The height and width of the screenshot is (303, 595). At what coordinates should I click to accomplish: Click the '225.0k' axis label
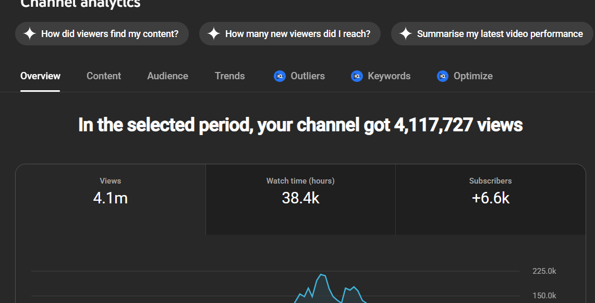coord(544,271)
